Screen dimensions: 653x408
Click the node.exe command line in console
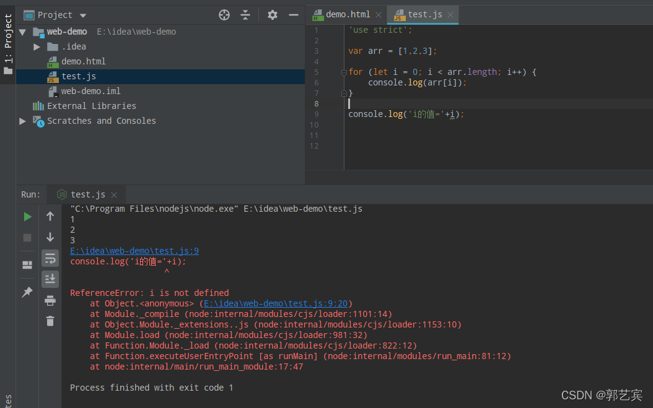coord(216,209)
